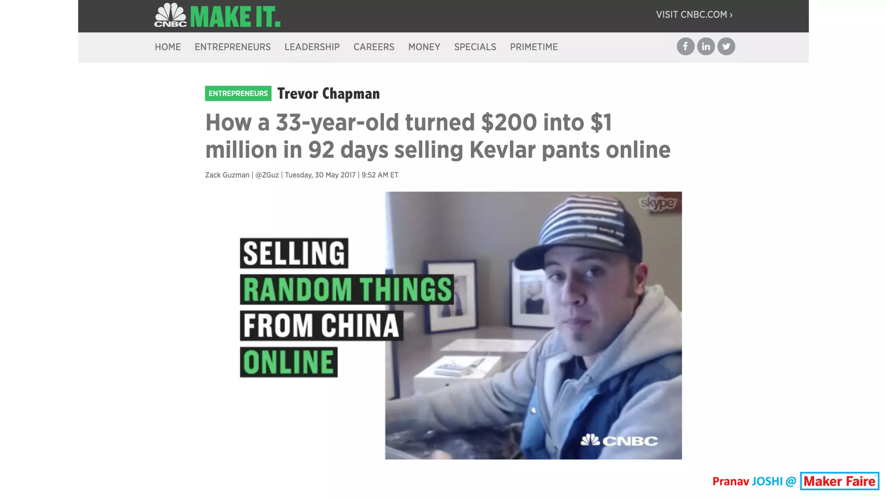Click the MAKE IT. green logo

(235, 17)
